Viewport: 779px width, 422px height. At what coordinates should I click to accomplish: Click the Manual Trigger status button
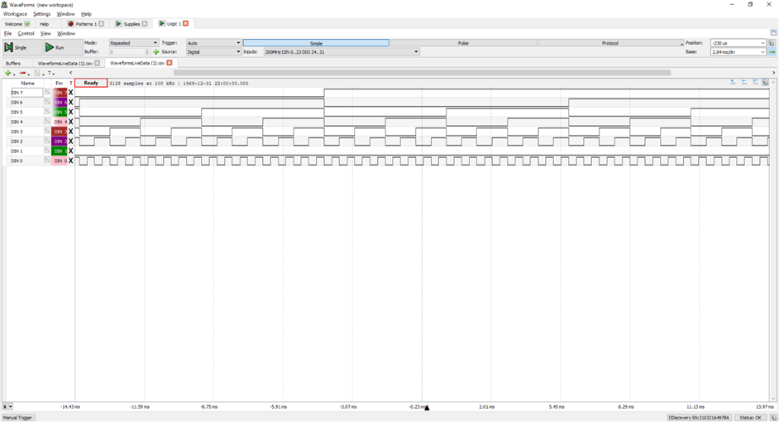[17, 418]
